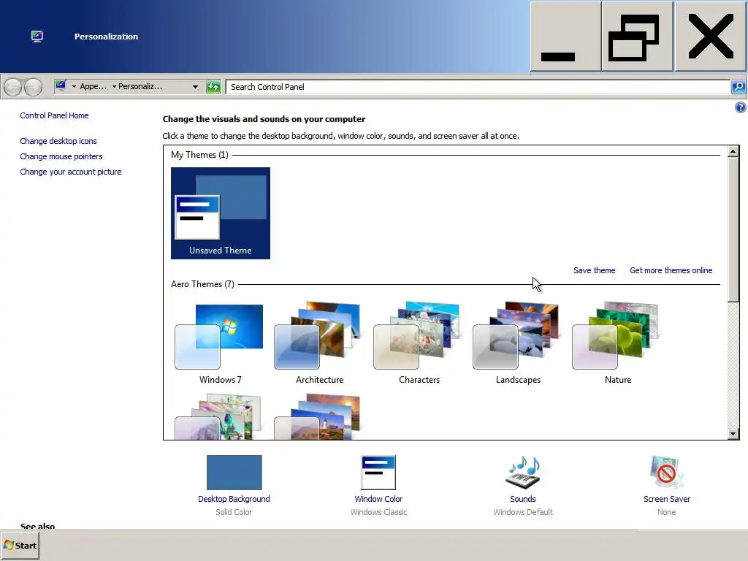Screen dimensions: 748x561
Task: Open Control Panel Home link
Action: [54, 115]
